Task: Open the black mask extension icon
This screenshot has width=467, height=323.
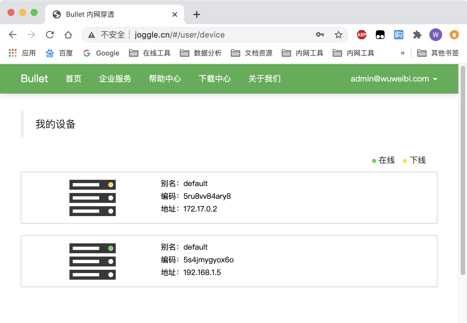Action: click(x=380, y=35)
